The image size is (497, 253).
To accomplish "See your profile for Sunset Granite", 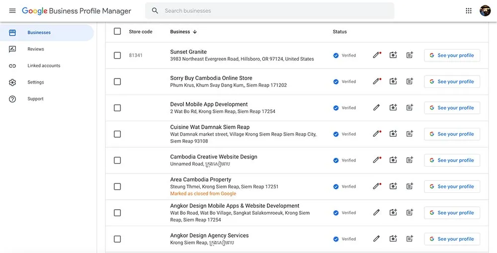I will (452, 55).
